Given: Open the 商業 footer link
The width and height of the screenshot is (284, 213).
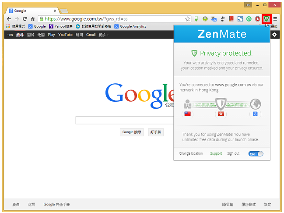Looking at the screenshot, I should (x=32, y=205).
